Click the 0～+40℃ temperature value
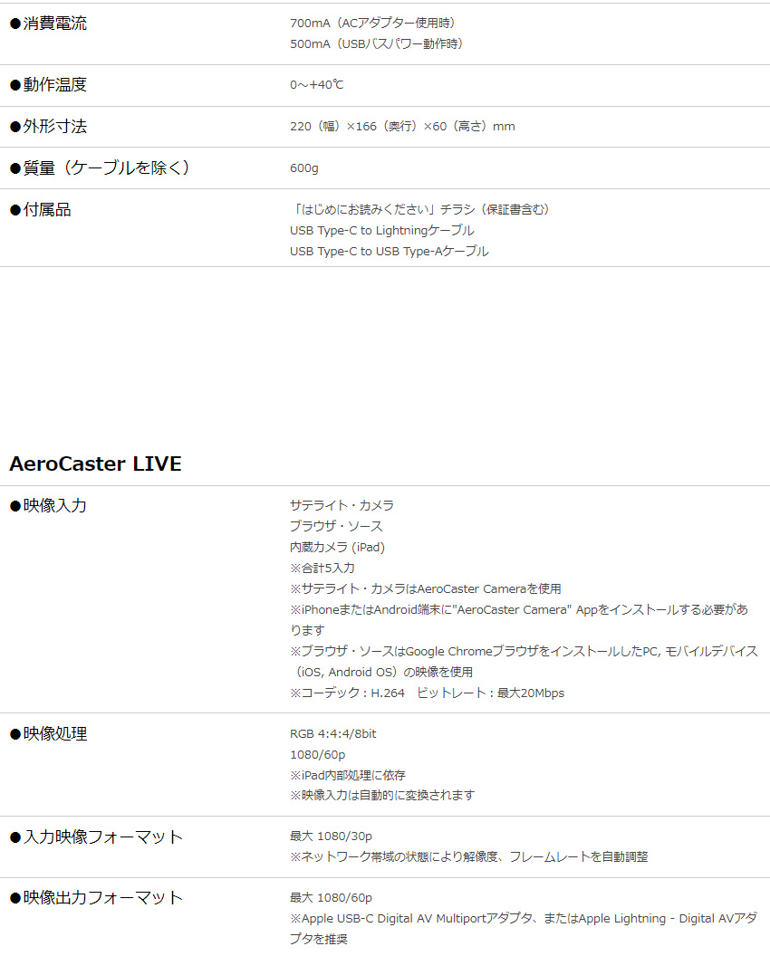 317,85
